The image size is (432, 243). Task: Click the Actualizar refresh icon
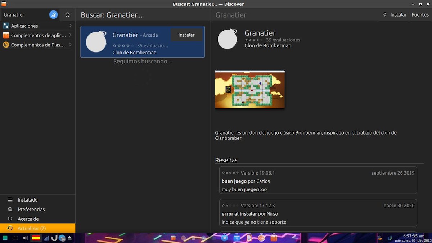tap(10, 228)
